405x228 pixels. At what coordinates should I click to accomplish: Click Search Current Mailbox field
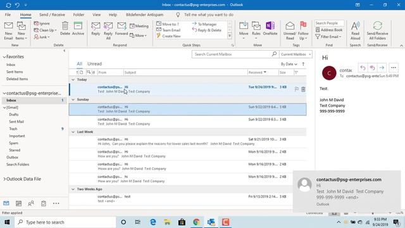(x=232, y=54)
